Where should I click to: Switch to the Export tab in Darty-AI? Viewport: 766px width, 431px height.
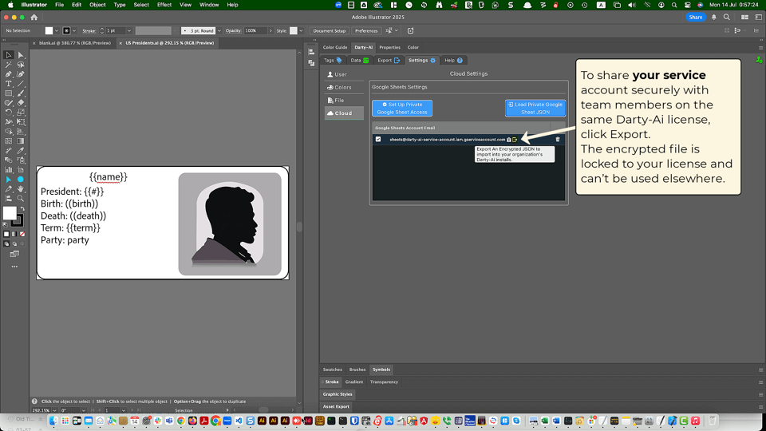(x=389, y=61)
